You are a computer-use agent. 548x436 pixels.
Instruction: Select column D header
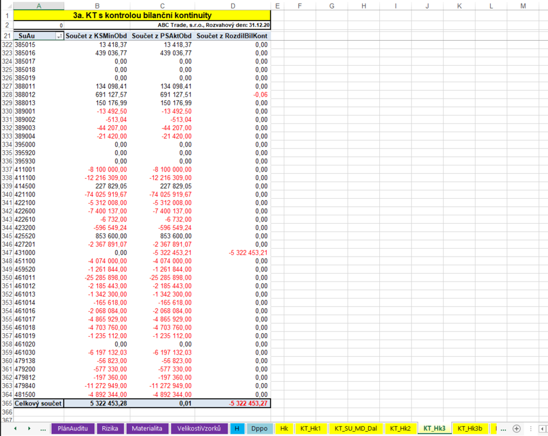click(x=233, y=5)
